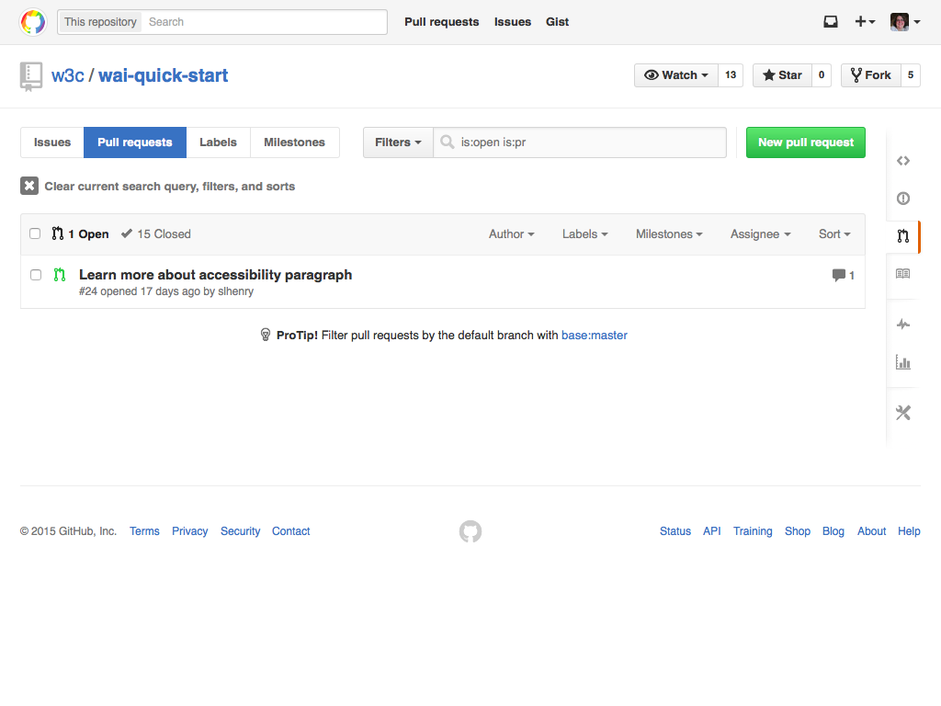Viewport: 941px width, 706px height.
Task: Select the Pull requests tab
Action: [135, 142]
